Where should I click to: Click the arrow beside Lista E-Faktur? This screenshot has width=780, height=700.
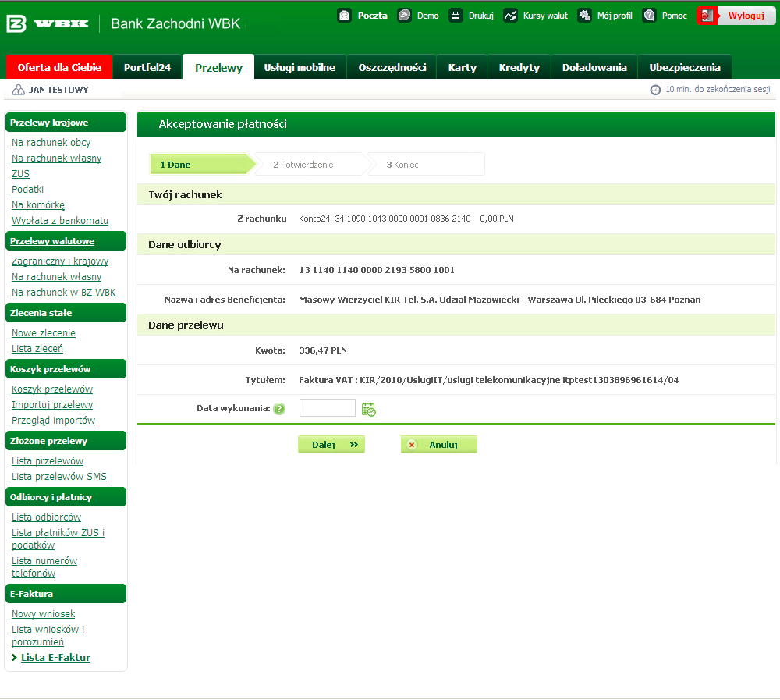14,657
